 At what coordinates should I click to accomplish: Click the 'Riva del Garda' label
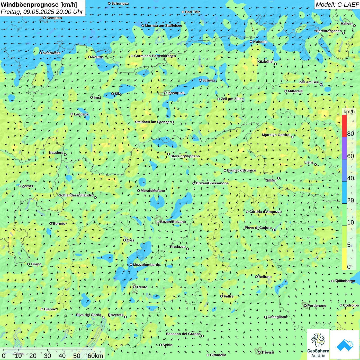pos(89,315)
